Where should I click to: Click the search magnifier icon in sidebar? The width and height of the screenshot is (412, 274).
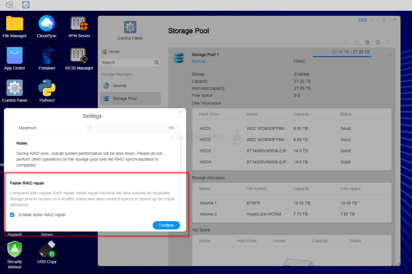157,62
